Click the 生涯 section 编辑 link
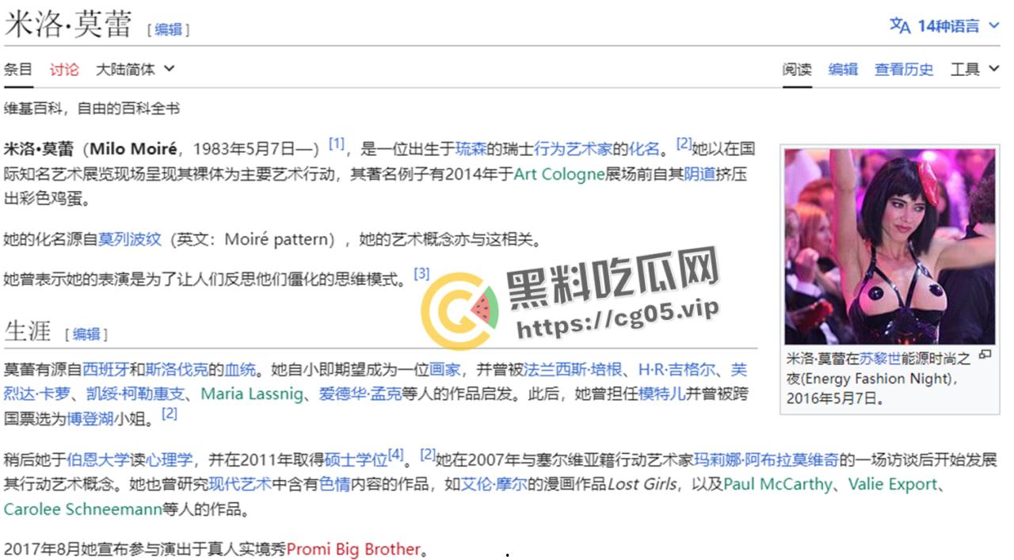 [87, 335]
